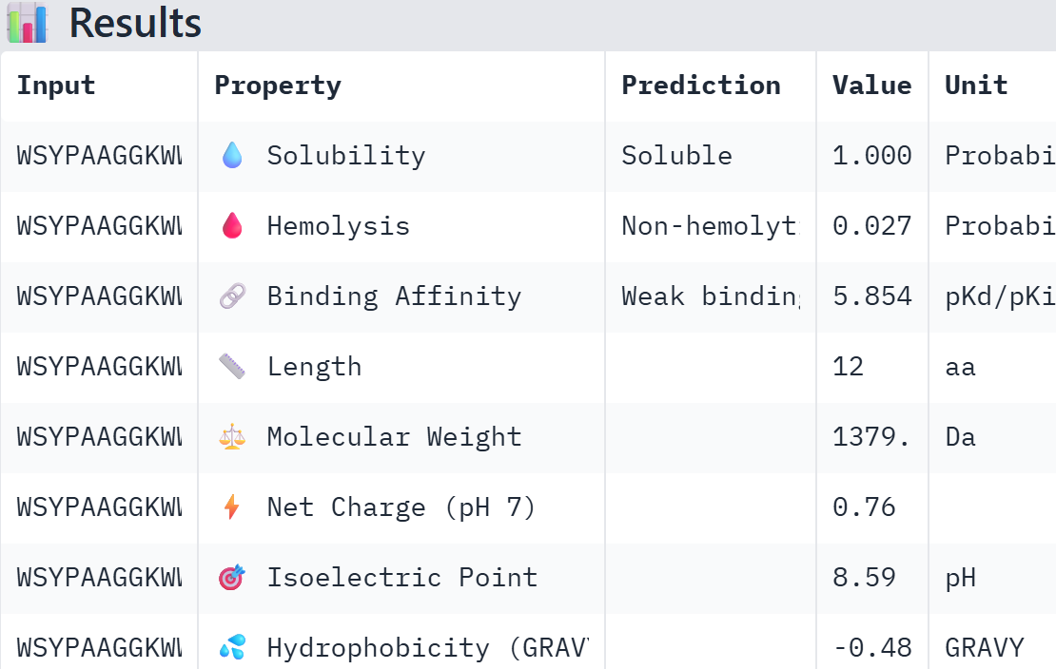Sort by the Property column header
The width and height of the screenshot is (1056, 669).
278,86
